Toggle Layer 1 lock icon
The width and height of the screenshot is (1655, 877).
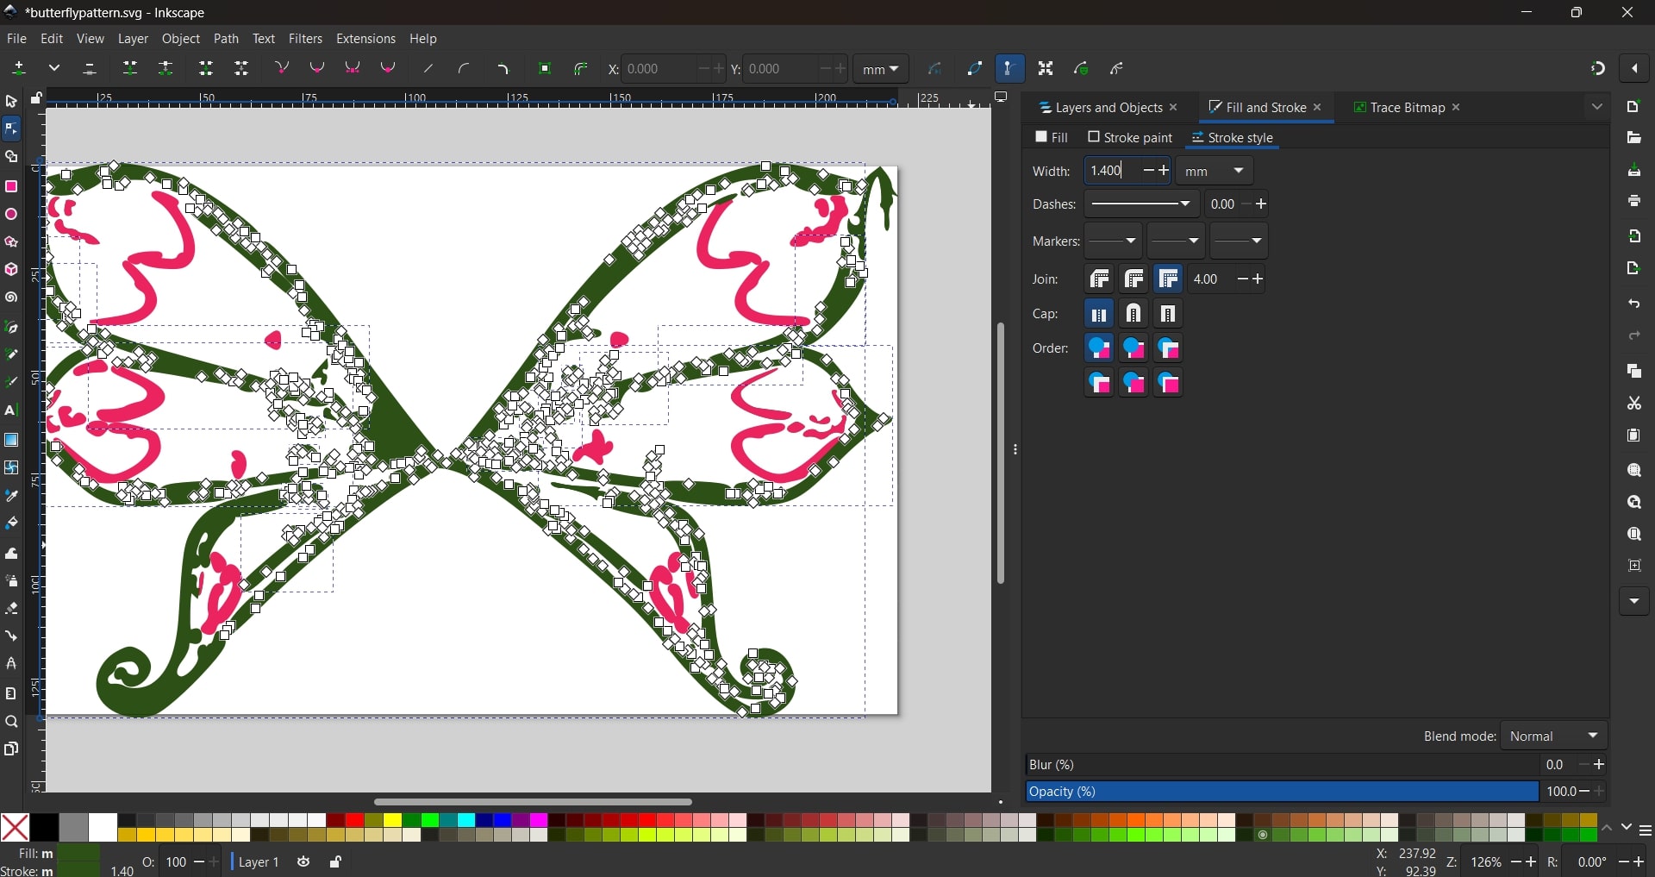[336, 862]
